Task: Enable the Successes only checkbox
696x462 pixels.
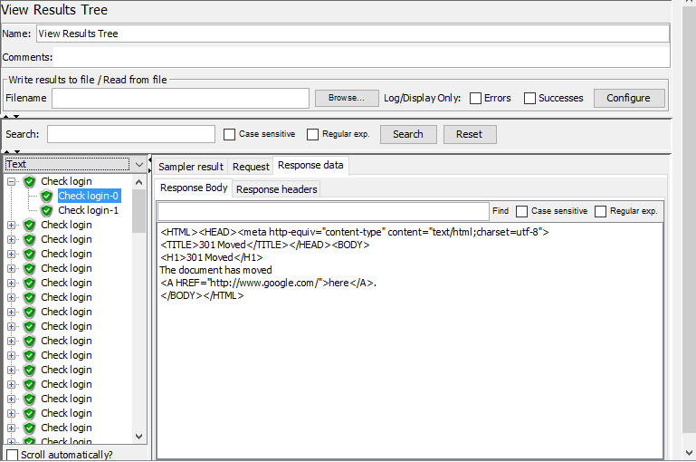Action: click(x=529, y=98)
